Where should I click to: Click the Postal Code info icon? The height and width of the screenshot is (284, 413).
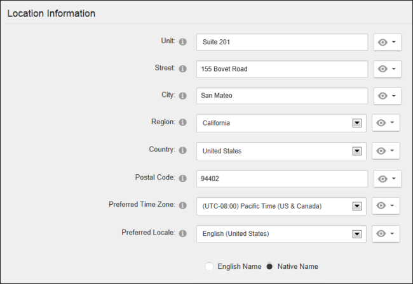click(x=182, y=178)
